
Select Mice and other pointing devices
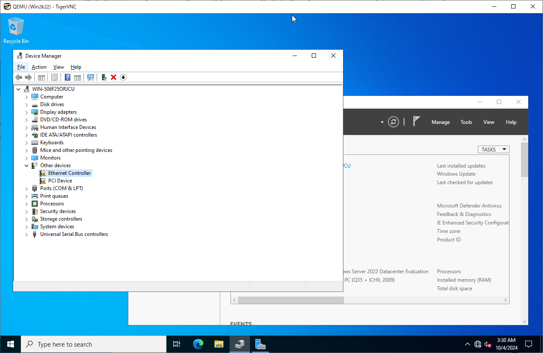(76, 150)
